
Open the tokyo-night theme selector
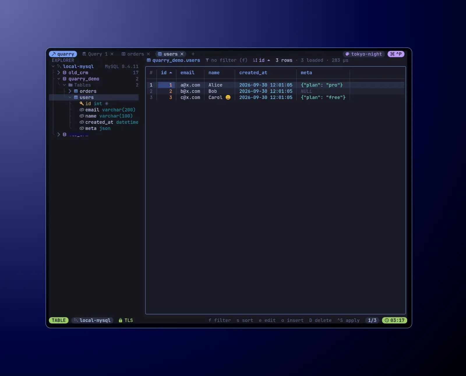[x=364, y=54]
